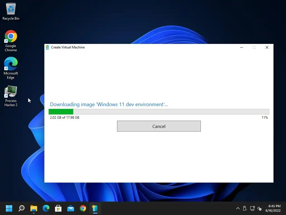Close the Create Virtual Machine window
The width and height of the screenshot is (286, 215).
(267, 47)
